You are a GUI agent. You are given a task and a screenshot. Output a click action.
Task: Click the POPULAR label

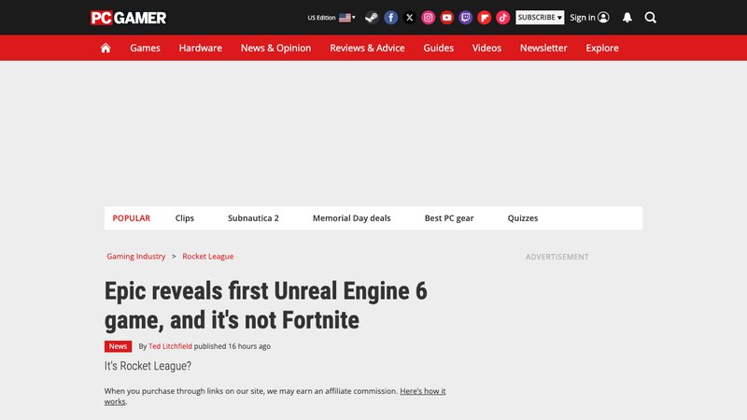(x=131, y=218)
